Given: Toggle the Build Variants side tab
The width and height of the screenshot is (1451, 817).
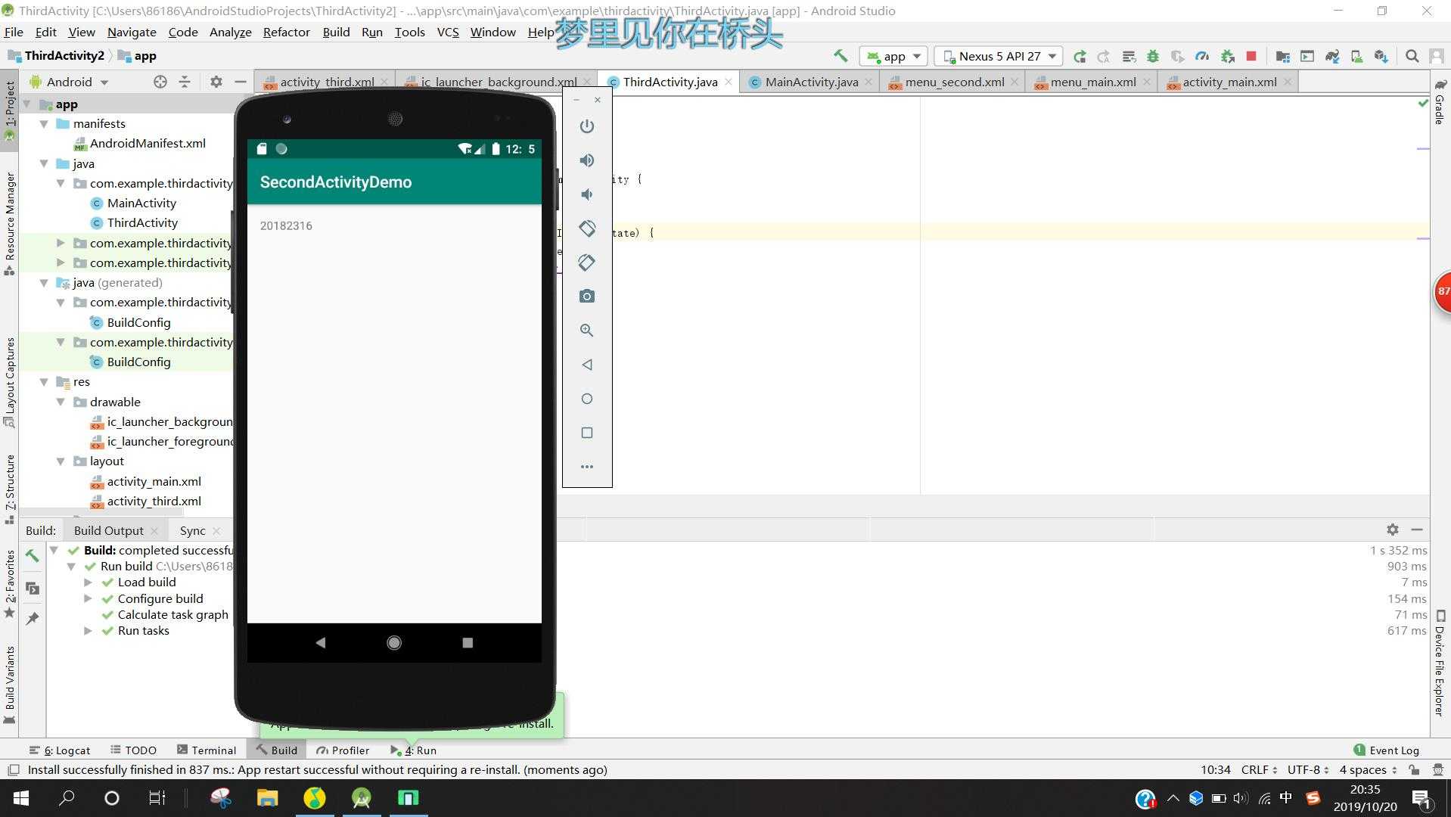Looking at the screenshot, I should [x=10, y=685].
